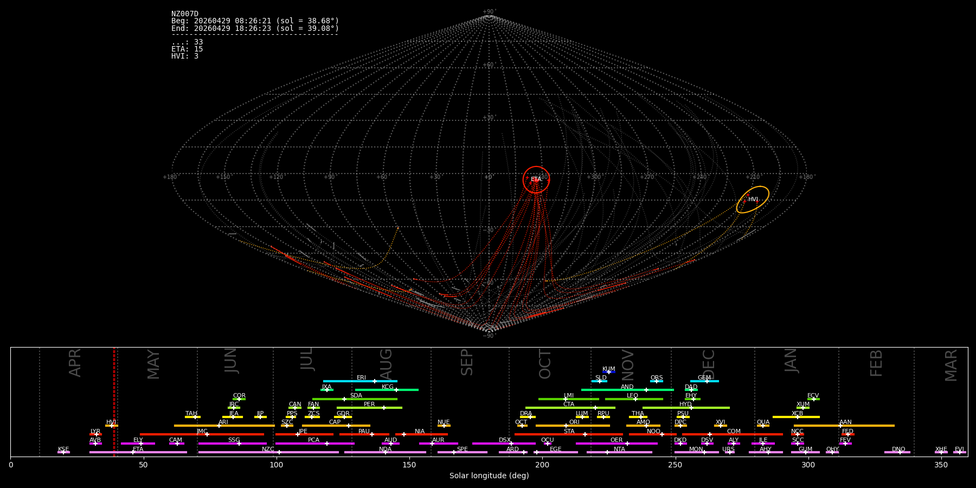Click the long red STA shower bar
Screen dimensions: 976x488
568,434
